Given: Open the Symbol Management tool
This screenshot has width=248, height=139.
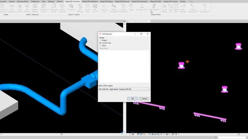Looking at the screenshot, I should (193, 8).
